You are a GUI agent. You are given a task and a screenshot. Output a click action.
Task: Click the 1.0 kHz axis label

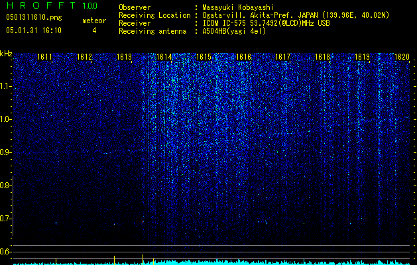click(x=5, y=119)
